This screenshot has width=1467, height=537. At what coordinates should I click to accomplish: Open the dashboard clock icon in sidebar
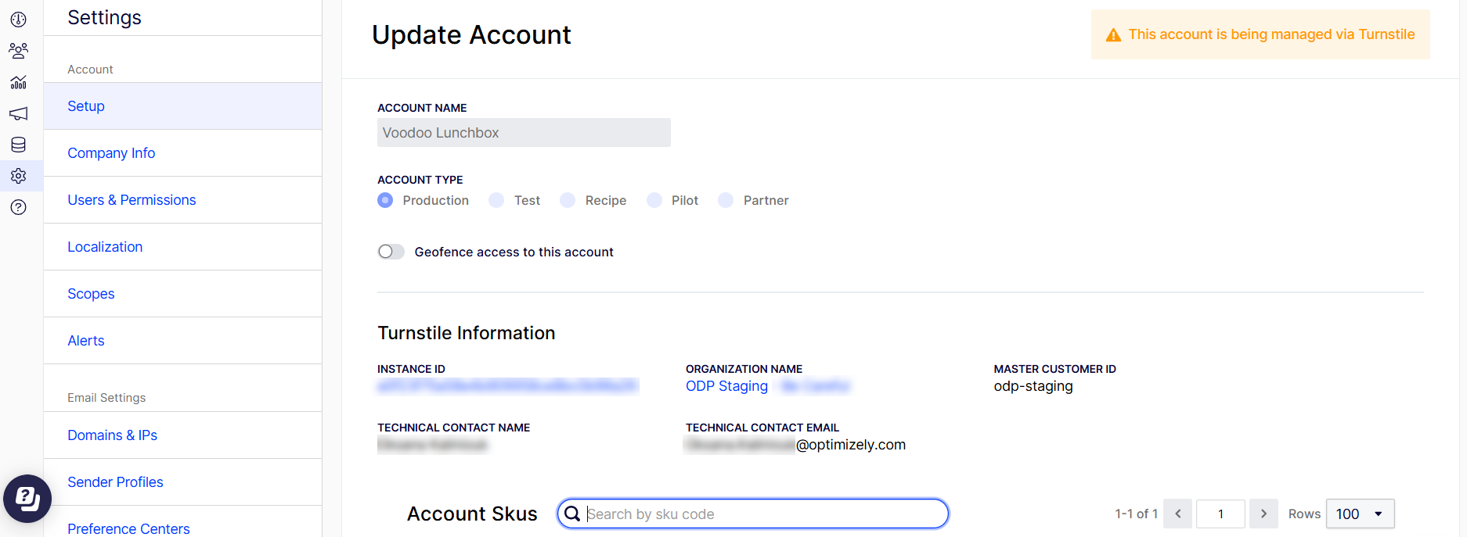pos(19,20)
